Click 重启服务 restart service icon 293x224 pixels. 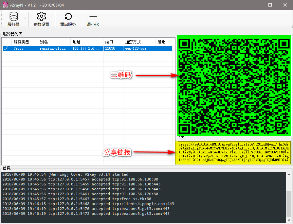pos(68,19)
